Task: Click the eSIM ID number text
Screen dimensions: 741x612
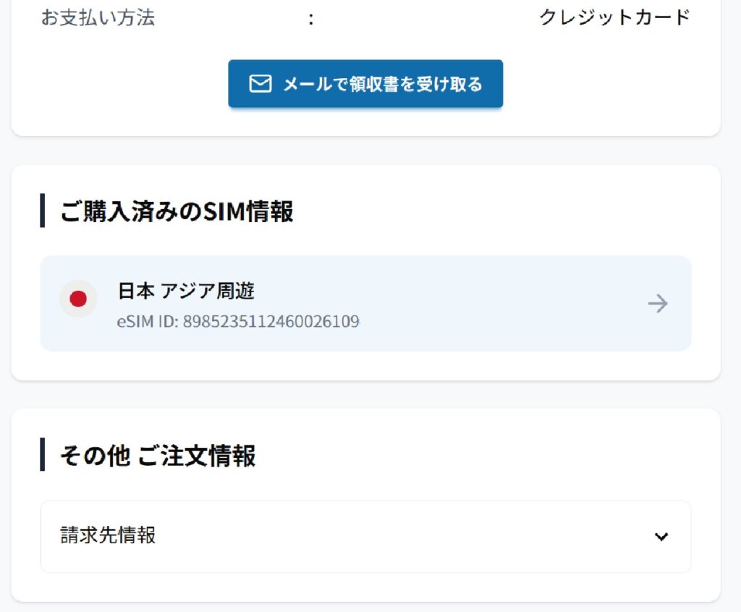Action: tap(271, 321)
